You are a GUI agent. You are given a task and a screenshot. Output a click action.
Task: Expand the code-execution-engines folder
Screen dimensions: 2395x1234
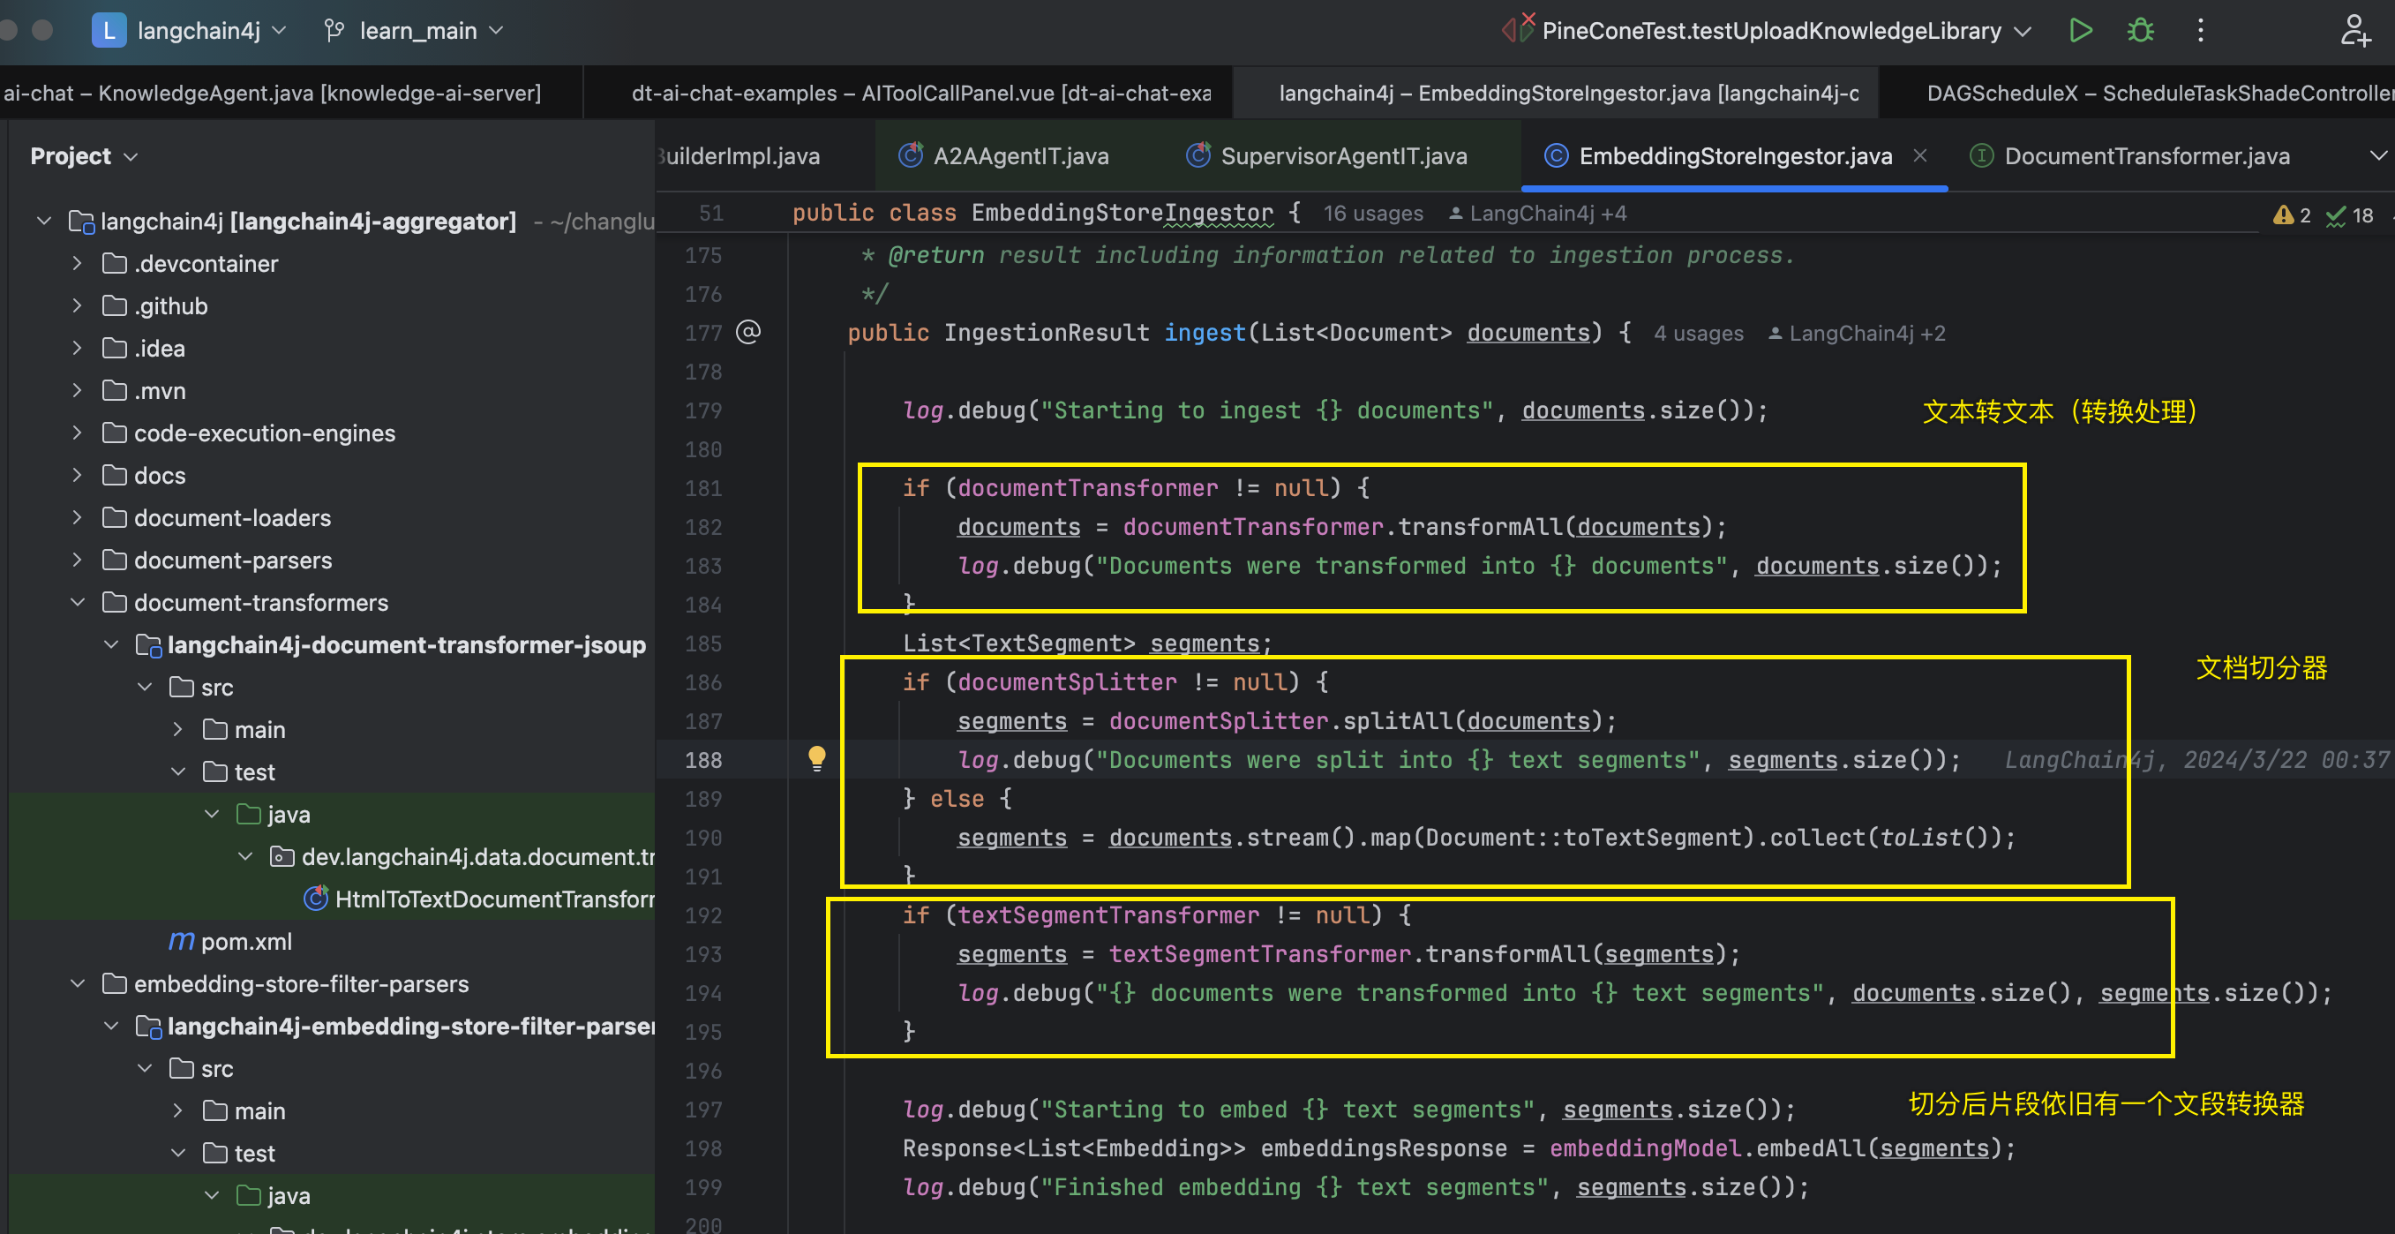point(77,433)
